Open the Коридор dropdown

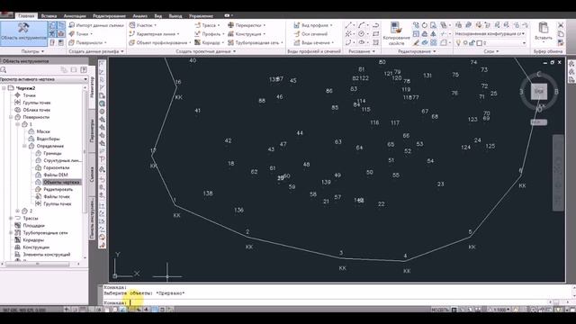(210, 42)
